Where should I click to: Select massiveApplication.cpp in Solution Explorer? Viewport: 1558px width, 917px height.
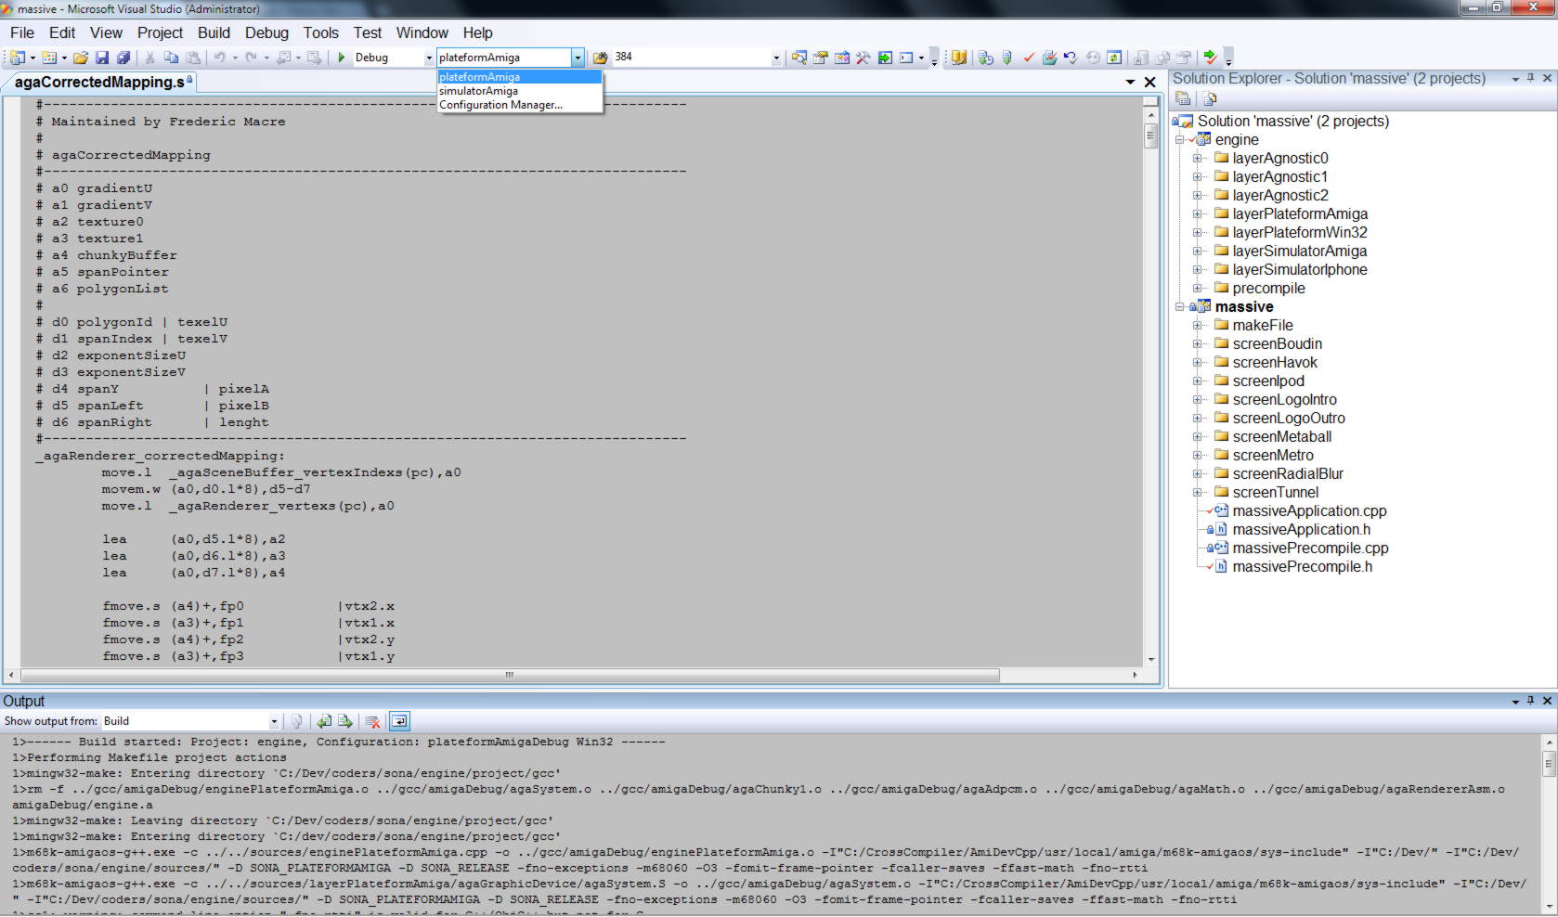[x=1309, y=510]
